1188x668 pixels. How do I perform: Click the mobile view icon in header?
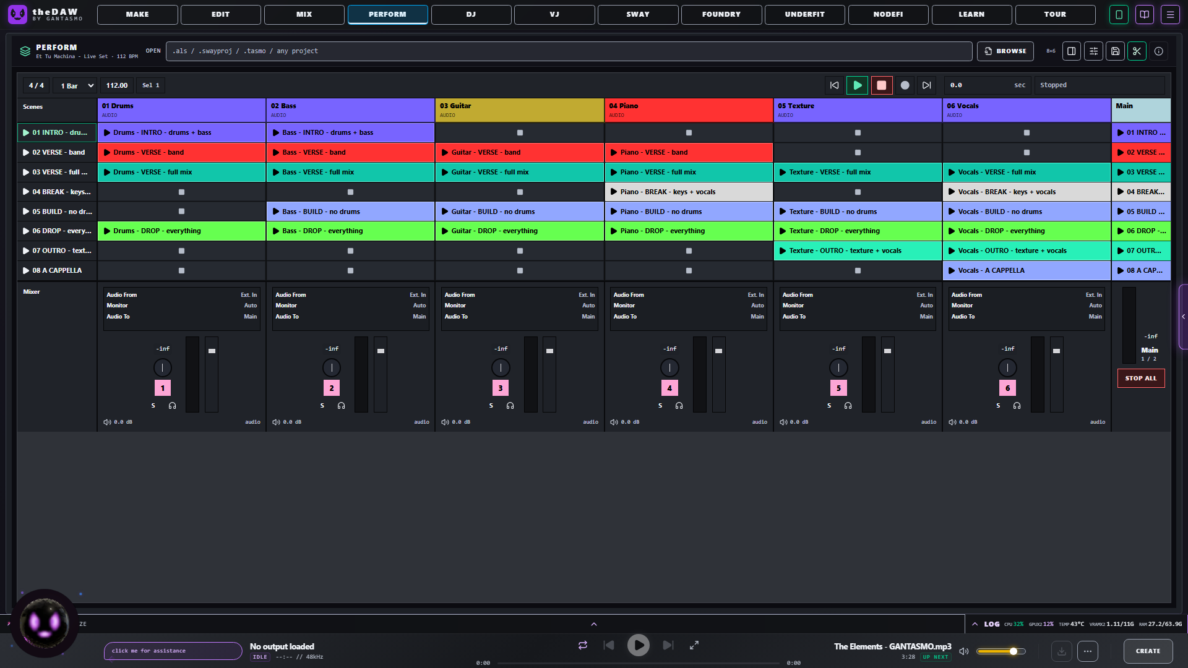[1119, 14]
